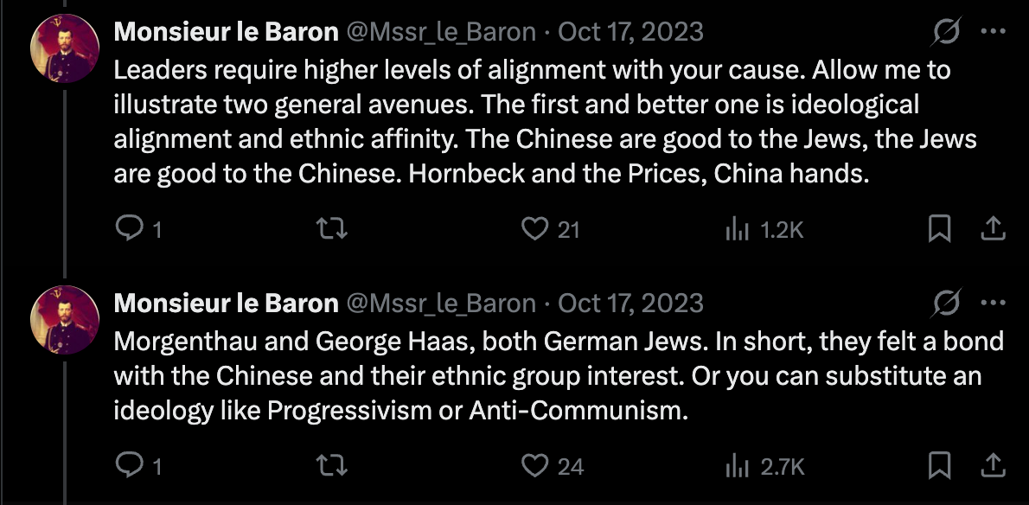This screenshot has height=505, width=1029.
Task: Bookmark the first tweet mentioning Hornbeck
Action: tap(939, 229)
